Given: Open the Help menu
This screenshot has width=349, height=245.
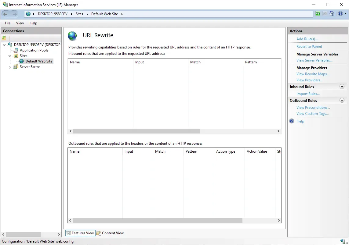Looking at the screenshot, I should tap(33, 23).
